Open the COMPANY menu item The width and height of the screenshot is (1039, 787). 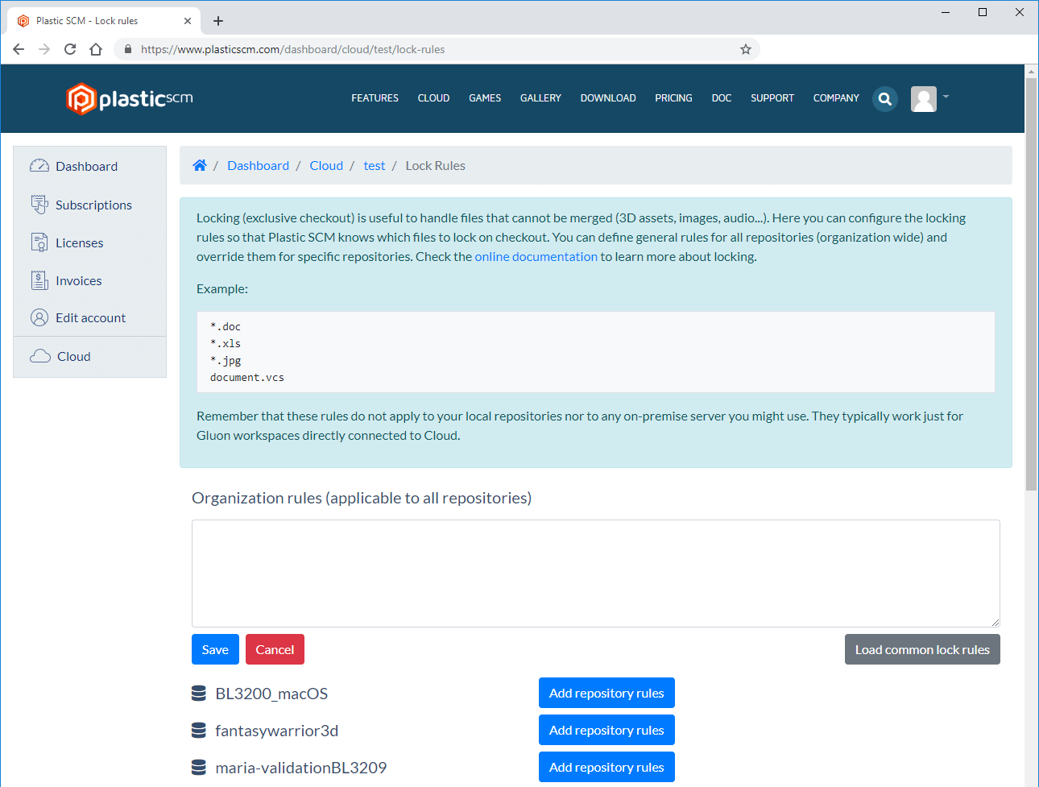(836, 98)
